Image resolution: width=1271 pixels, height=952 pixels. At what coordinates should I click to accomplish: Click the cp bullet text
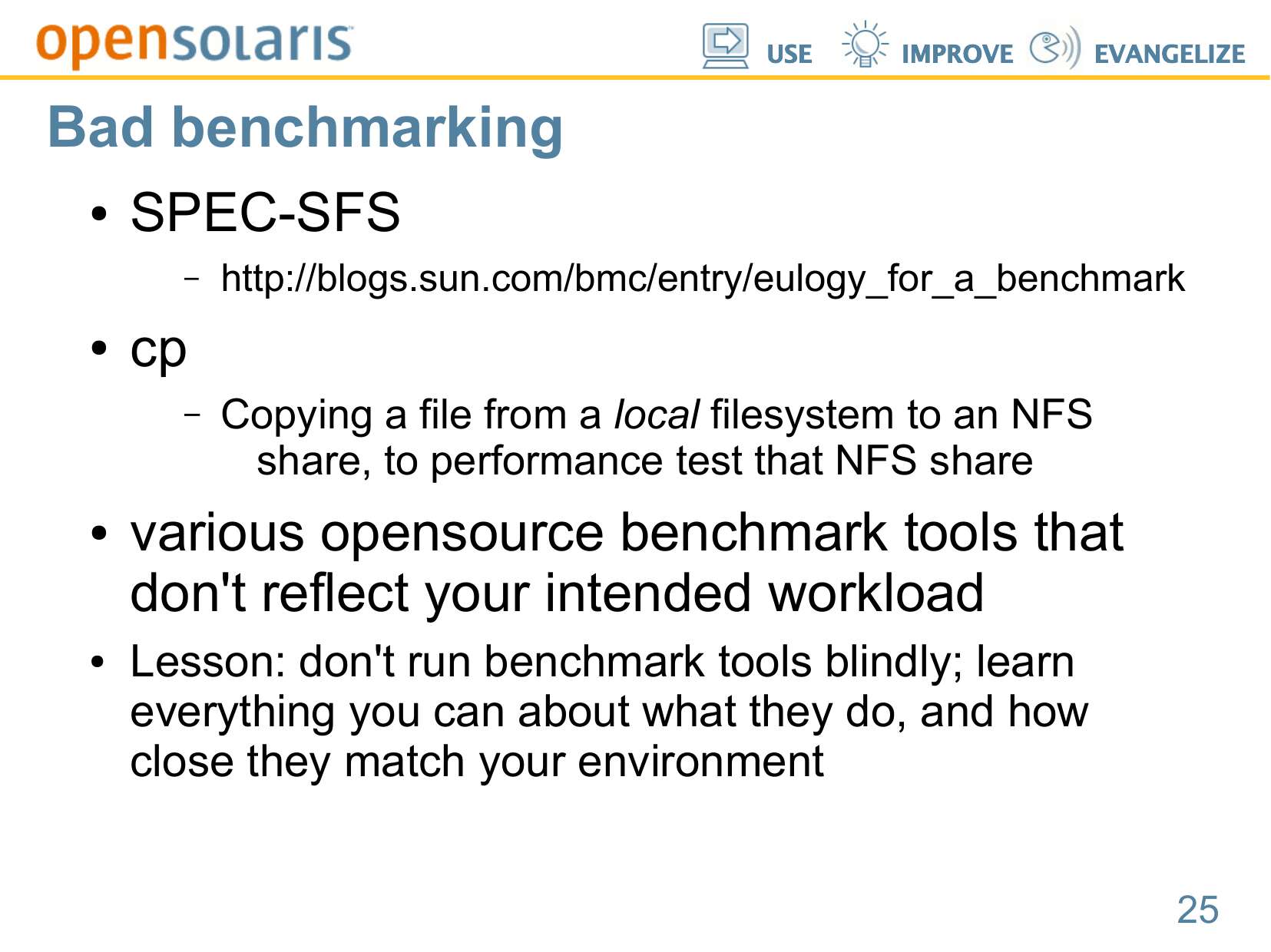(x=158, y=349)
